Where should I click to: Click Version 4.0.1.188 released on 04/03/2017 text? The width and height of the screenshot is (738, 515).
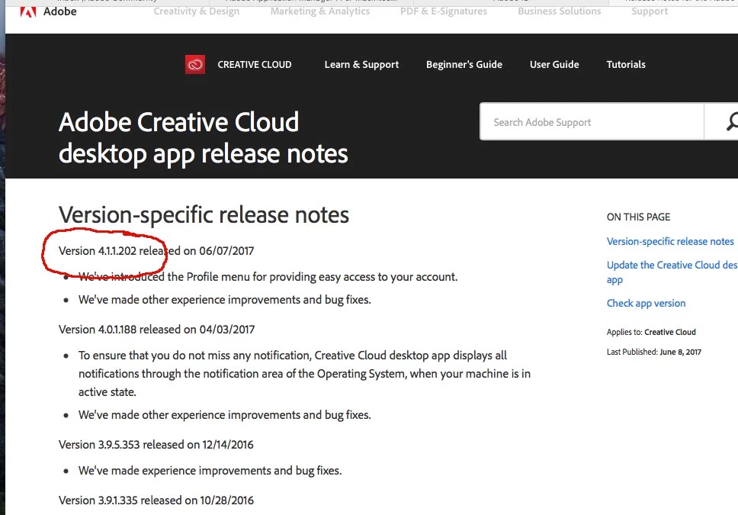[x=157, y=330]
